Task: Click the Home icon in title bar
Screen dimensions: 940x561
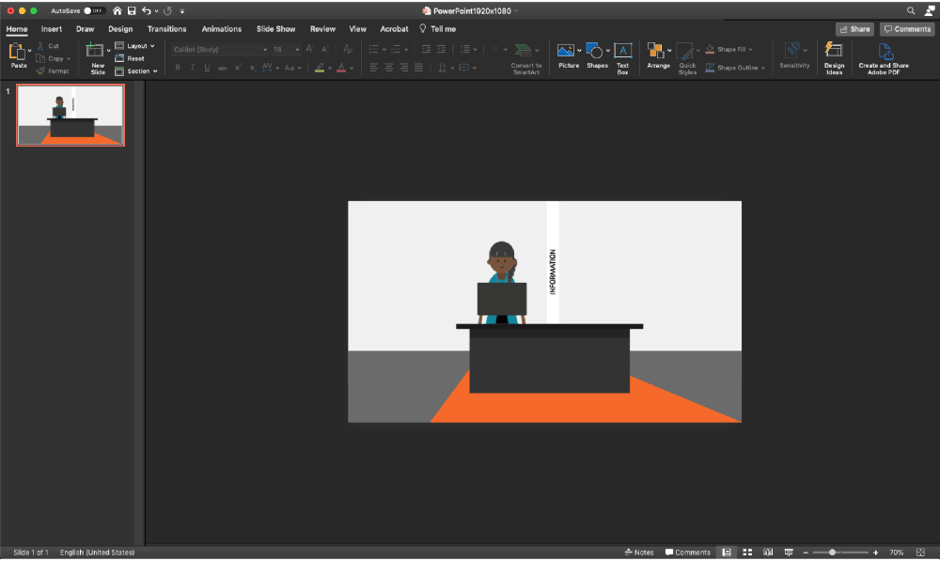Action: pyautogui.click(x=117, y=10)
